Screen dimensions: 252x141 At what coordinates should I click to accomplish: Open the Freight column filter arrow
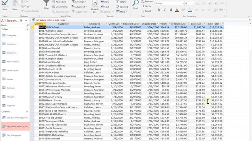click(x=169, y=24)
